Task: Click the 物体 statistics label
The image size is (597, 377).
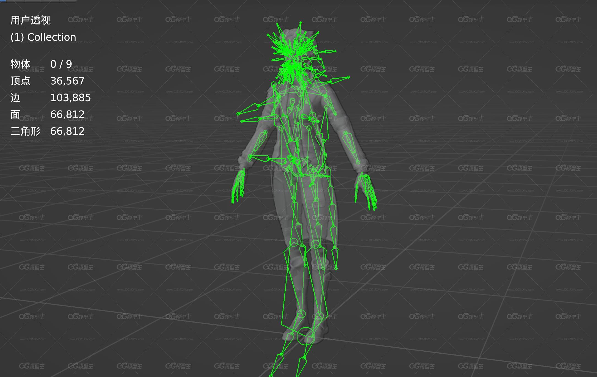Action: click(20, 64)
